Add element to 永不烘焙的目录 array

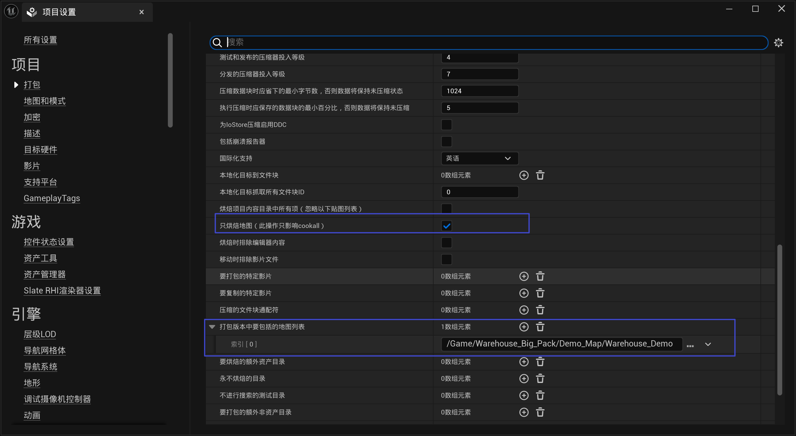[524, 379]
